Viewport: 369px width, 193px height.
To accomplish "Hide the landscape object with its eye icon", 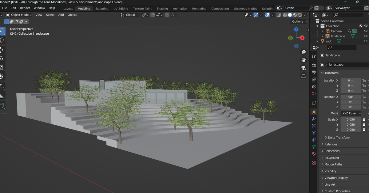I will click(x=366, y=36).
